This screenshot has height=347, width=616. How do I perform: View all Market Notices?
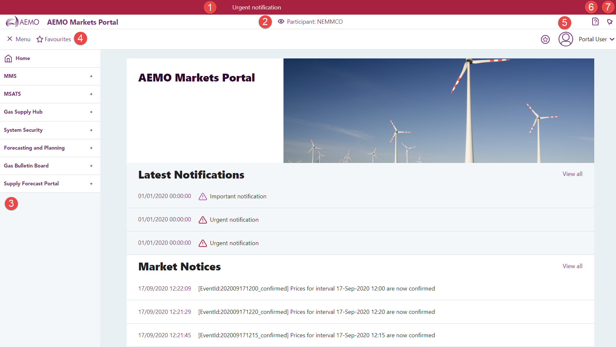coord(572,266)
